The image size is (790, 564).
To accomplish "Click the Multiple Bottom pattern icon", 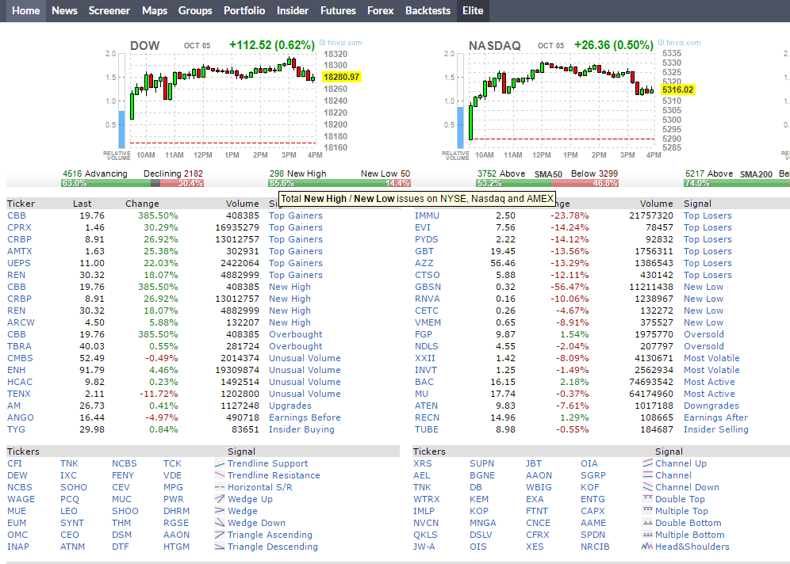I will point(647,535).
